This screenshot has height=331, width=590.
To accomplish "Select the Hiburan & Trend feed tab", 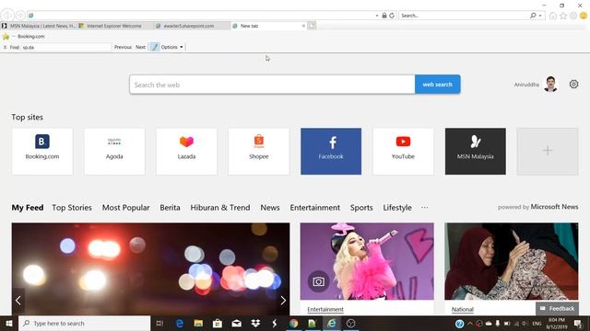I will click(x=220, y=208).
